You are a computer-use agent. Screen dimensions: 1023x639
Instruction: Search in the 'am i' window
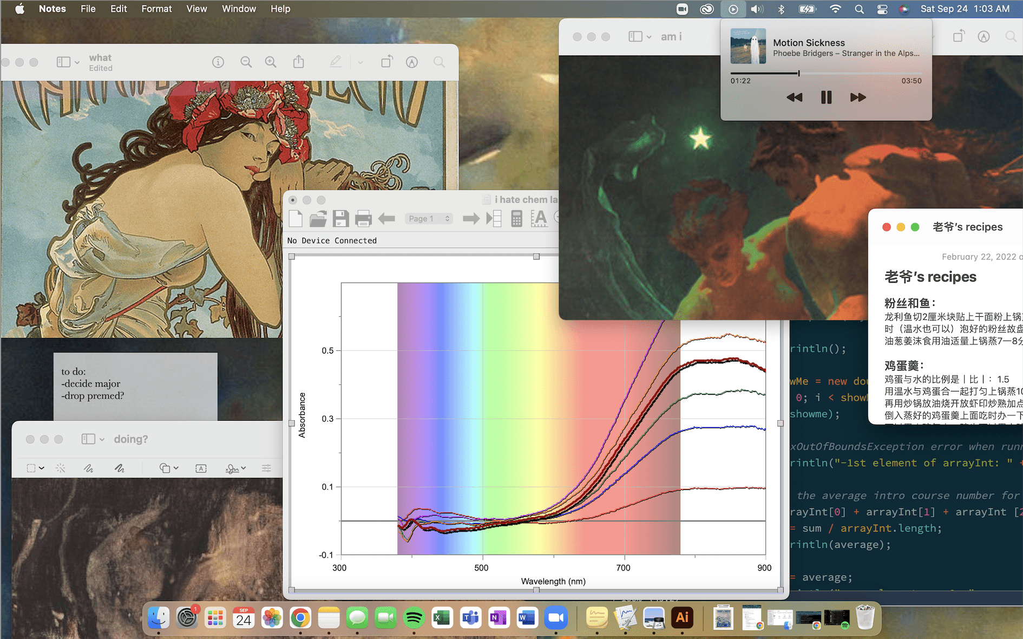[x=1011, y=36]
